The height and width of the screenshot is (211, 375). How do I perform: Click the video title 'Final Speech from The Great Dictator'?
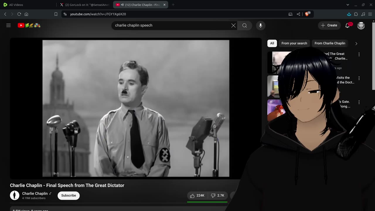(85, 186)
